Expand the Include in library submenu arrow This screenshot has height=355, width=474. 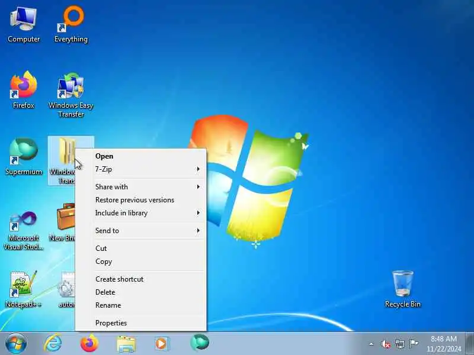click(x=198, y=213)
